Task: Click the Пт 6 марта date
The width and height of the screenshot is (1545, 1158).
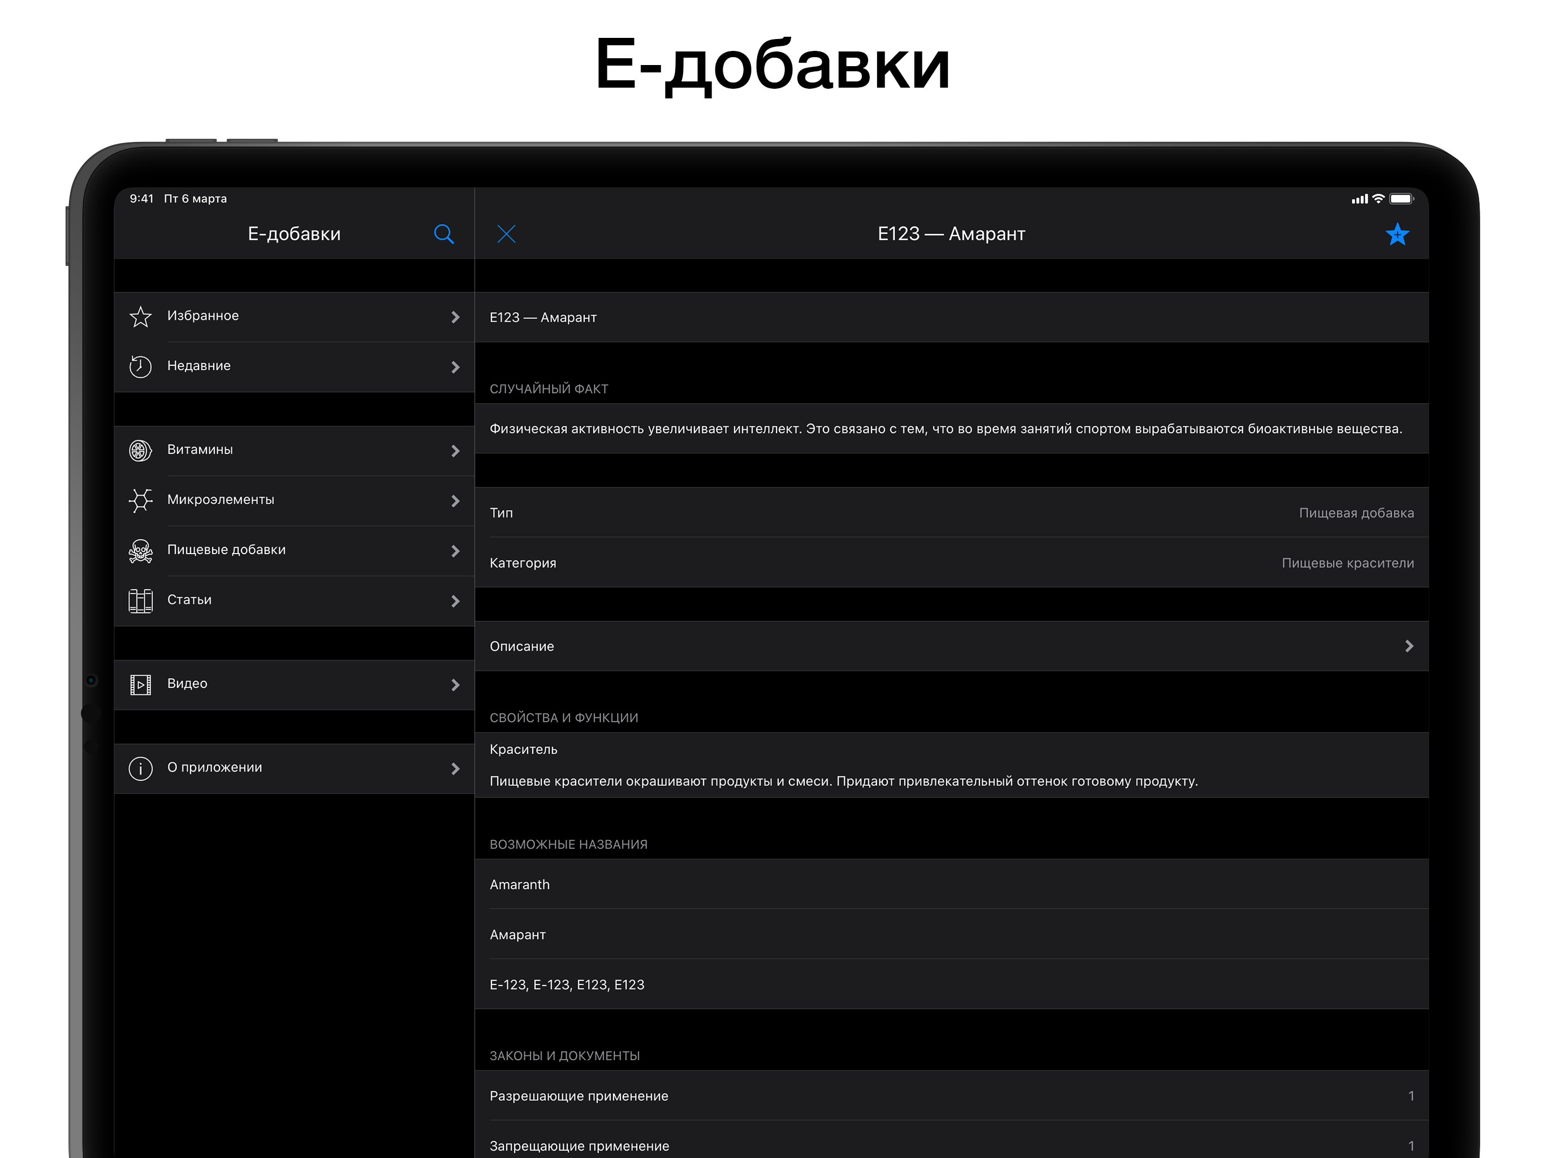Action: click(x=196, y=198)
